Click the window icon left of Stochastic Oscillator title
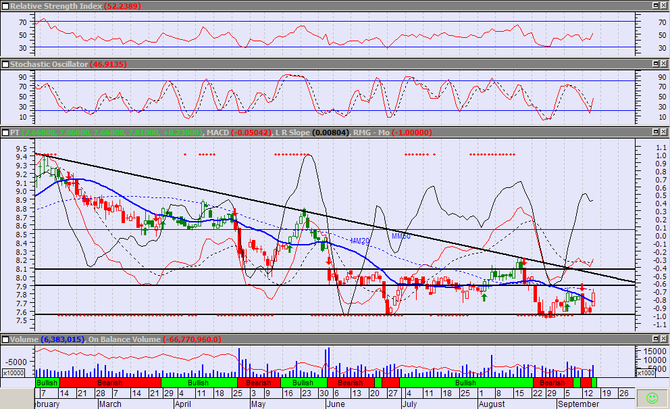 pyautogui.click(x=5, y=64)
